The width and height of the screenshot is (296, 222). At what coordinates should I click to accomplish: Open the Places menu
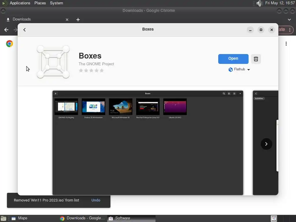coord(40,3)
